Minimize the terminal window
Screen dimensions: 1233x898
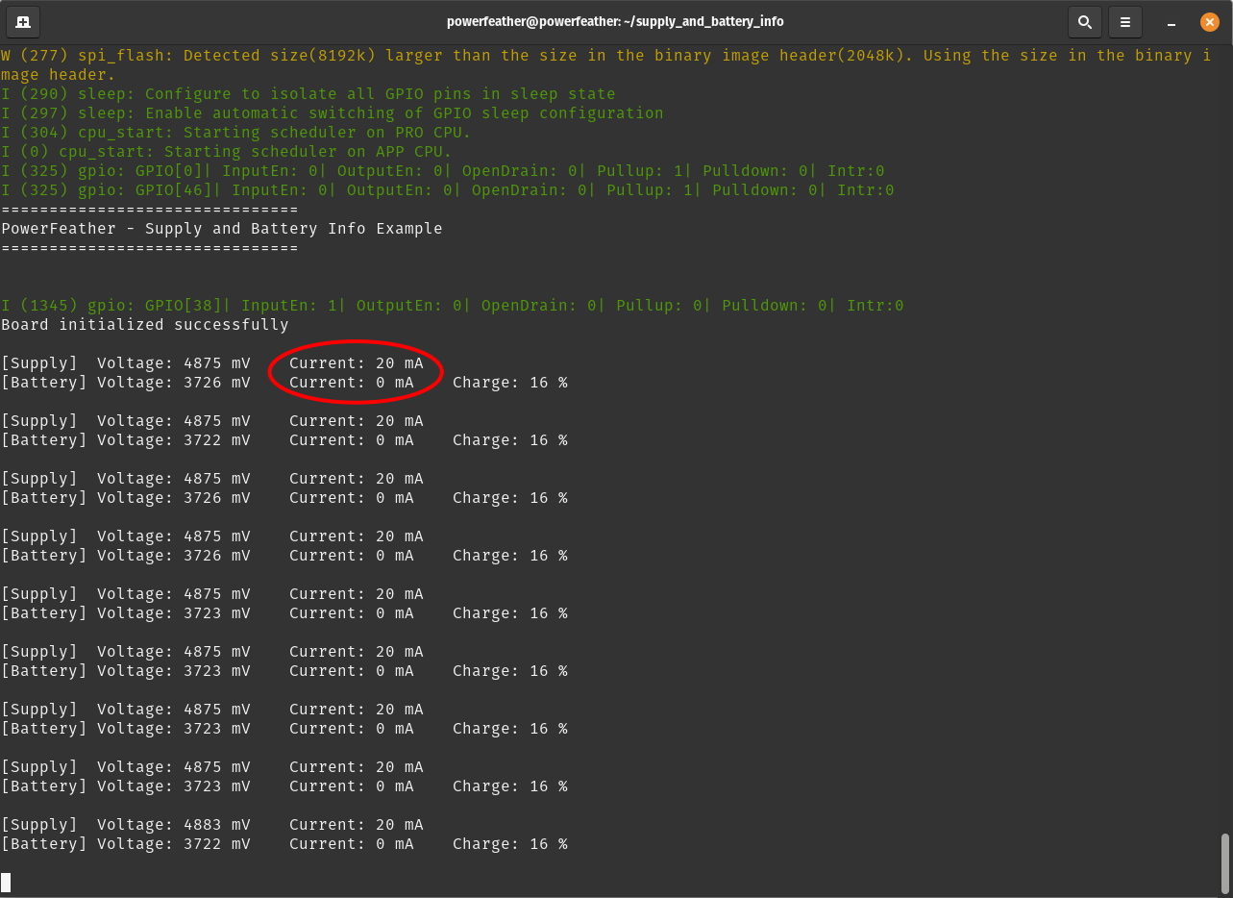pos(1171,21)
